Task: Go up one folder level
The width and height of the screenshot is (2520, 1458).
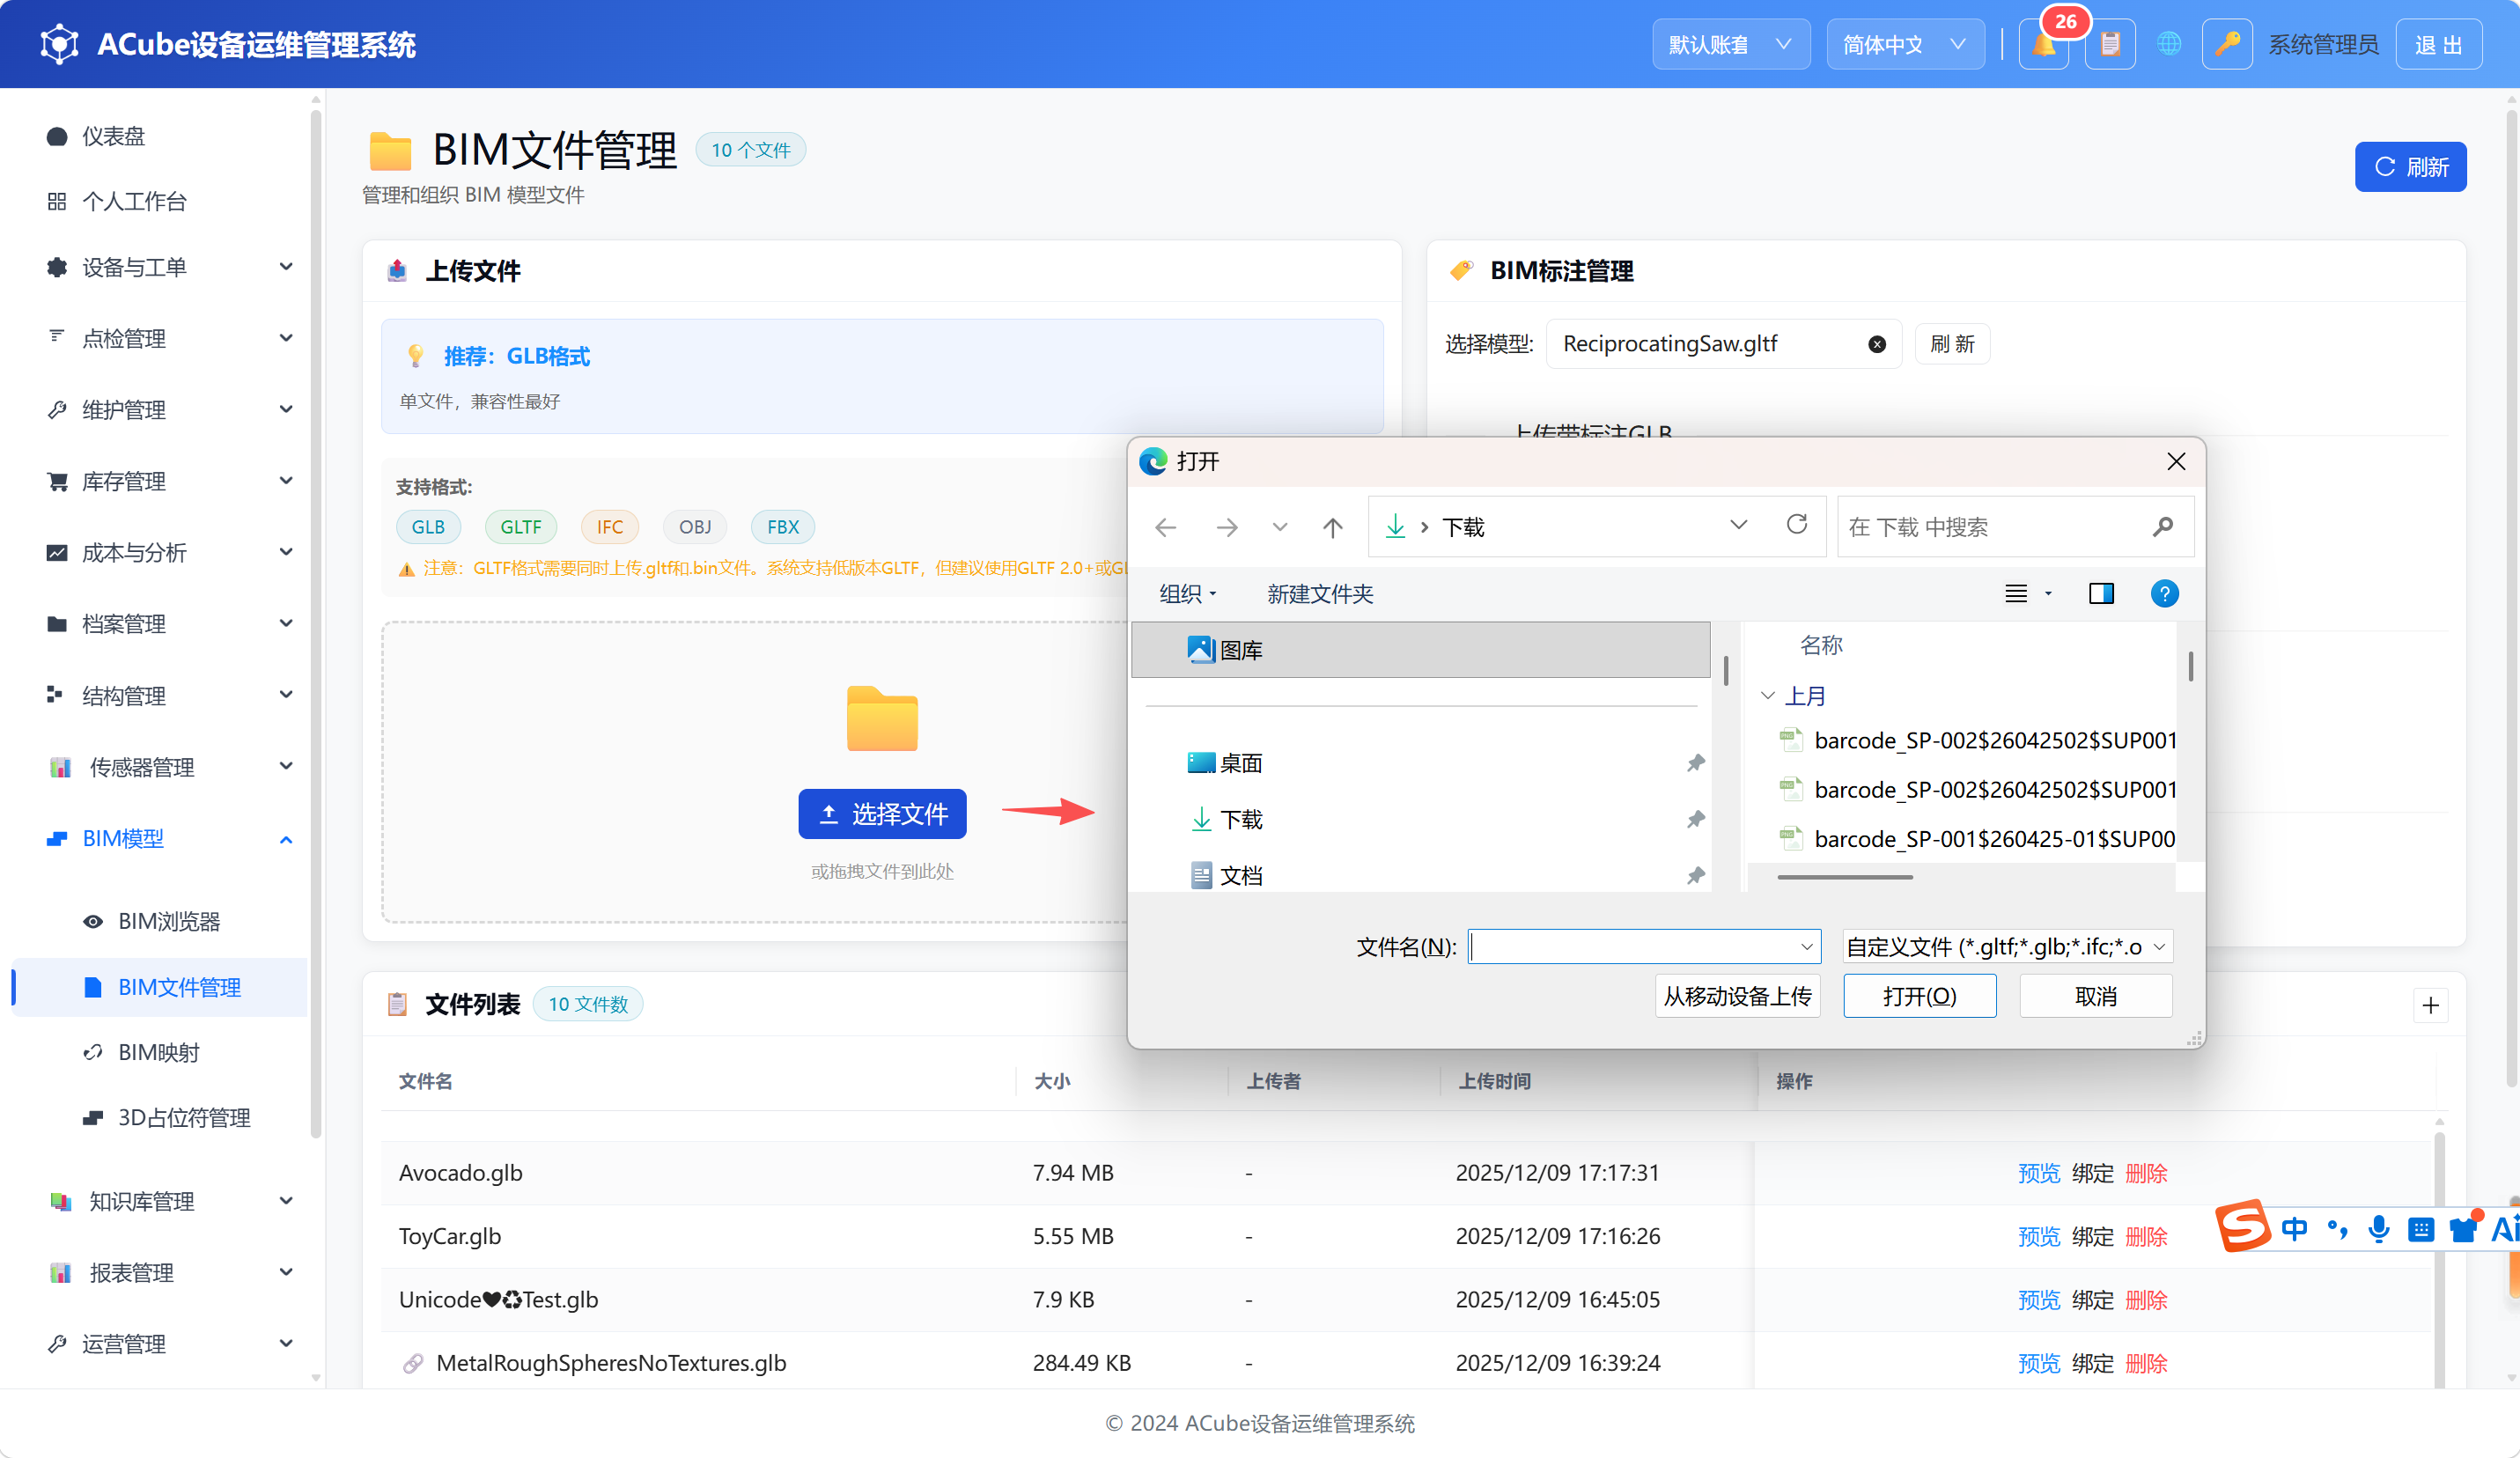Action: (x=1333, y=527)
